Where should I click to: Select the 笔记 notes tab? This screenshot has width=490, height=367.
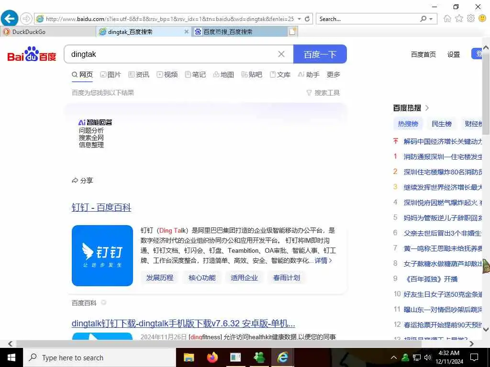click(195, 75)
